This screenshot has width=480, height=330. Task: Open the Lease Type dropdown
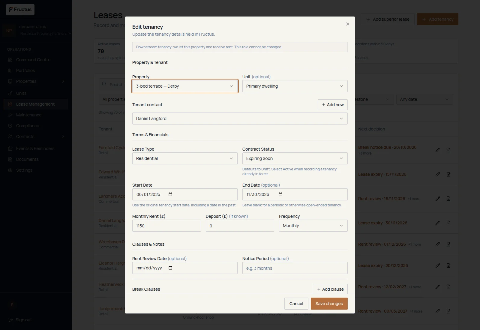[x=185, y=158]
